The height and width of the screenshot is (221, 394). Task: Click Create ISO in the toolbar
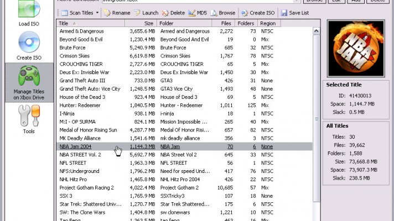(x=258, y=13)
